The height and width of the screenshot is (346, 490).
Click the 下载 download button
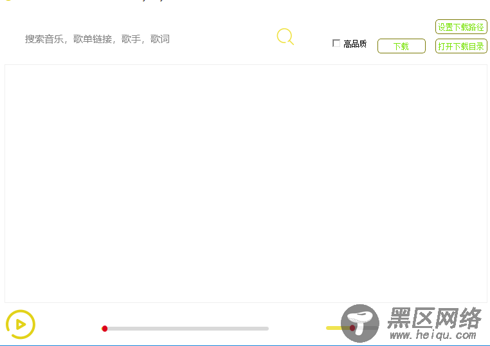tap(401, 46)
